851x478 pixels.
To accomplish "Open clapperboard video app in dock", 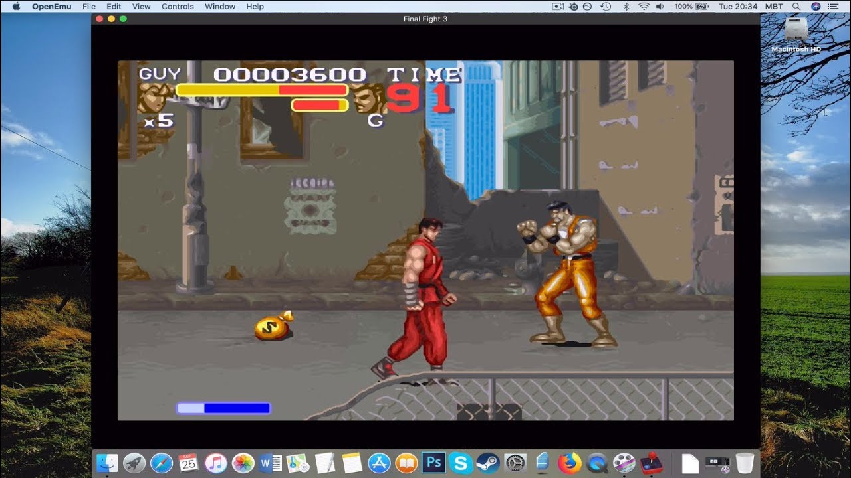I will point(624,463).
